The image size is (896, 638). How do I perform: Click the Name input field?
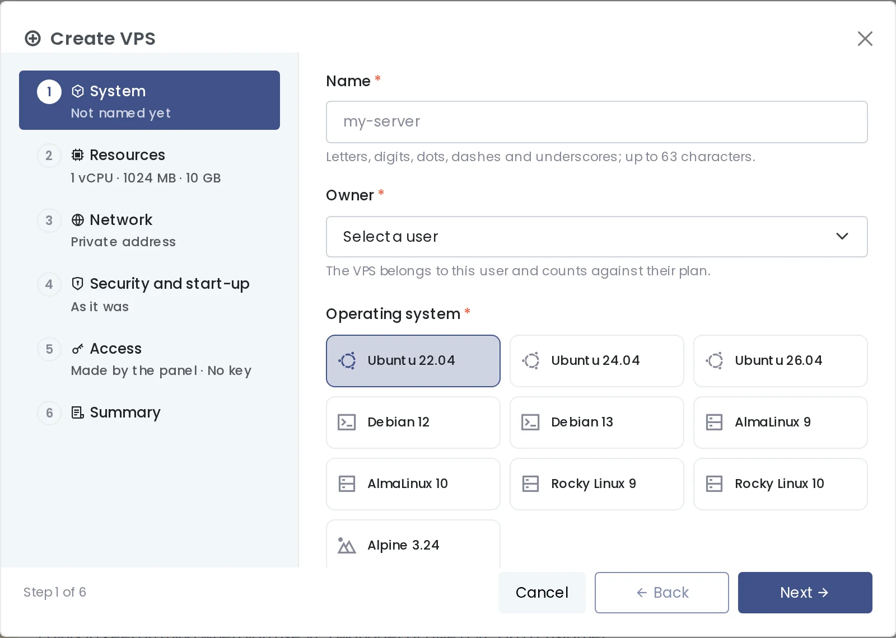tap(597, 122)
